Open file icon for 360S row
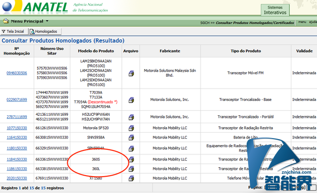Screen dimensions: 317x193 tap(131, 159)
